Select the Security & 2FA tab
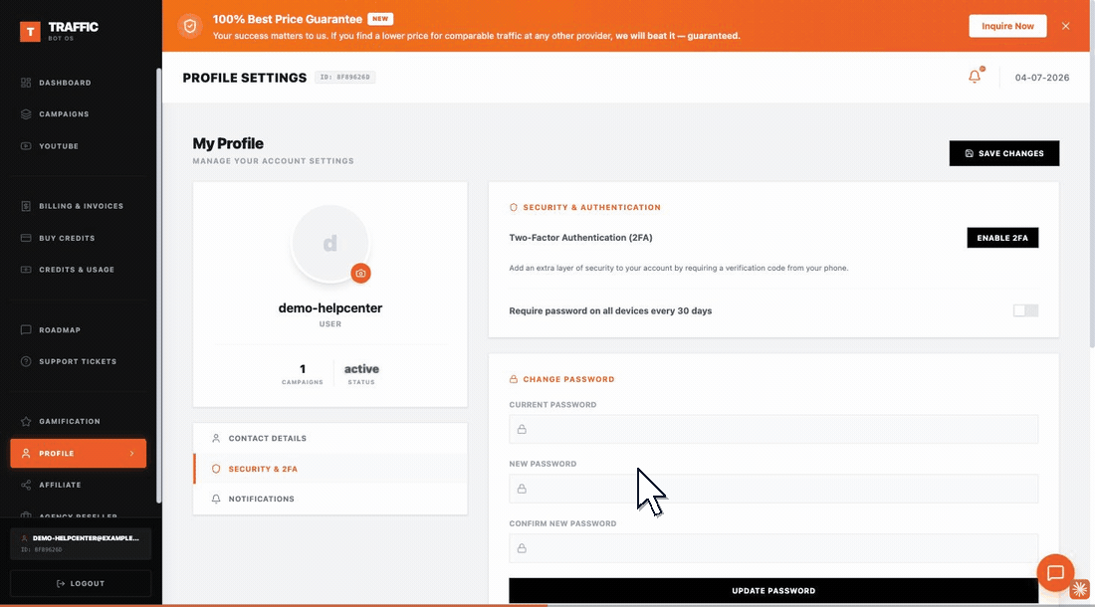The width and height of the screenshot is (1095, 607). point(330,469)
